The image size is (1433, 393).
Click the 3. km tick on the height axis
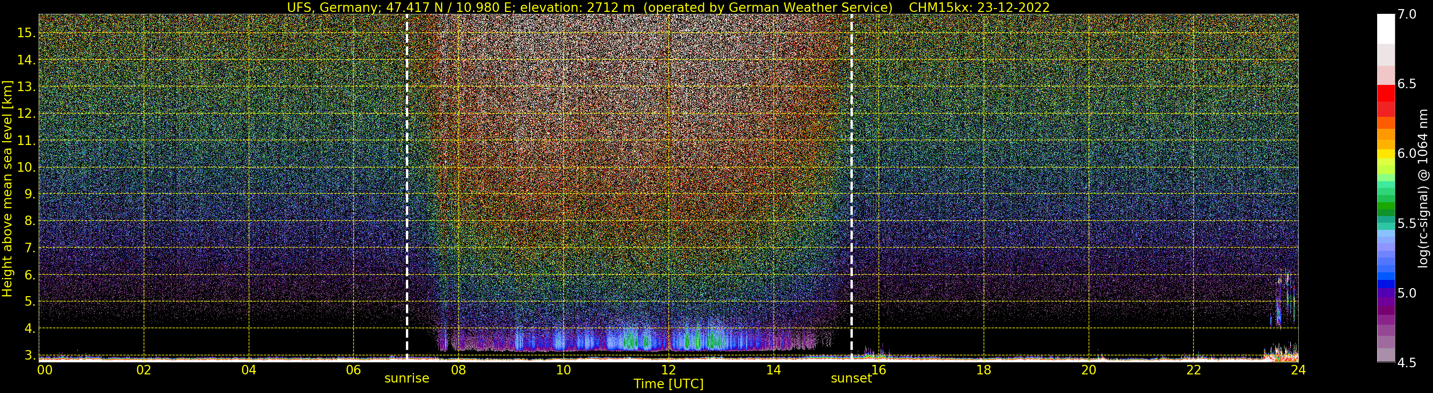30,355
